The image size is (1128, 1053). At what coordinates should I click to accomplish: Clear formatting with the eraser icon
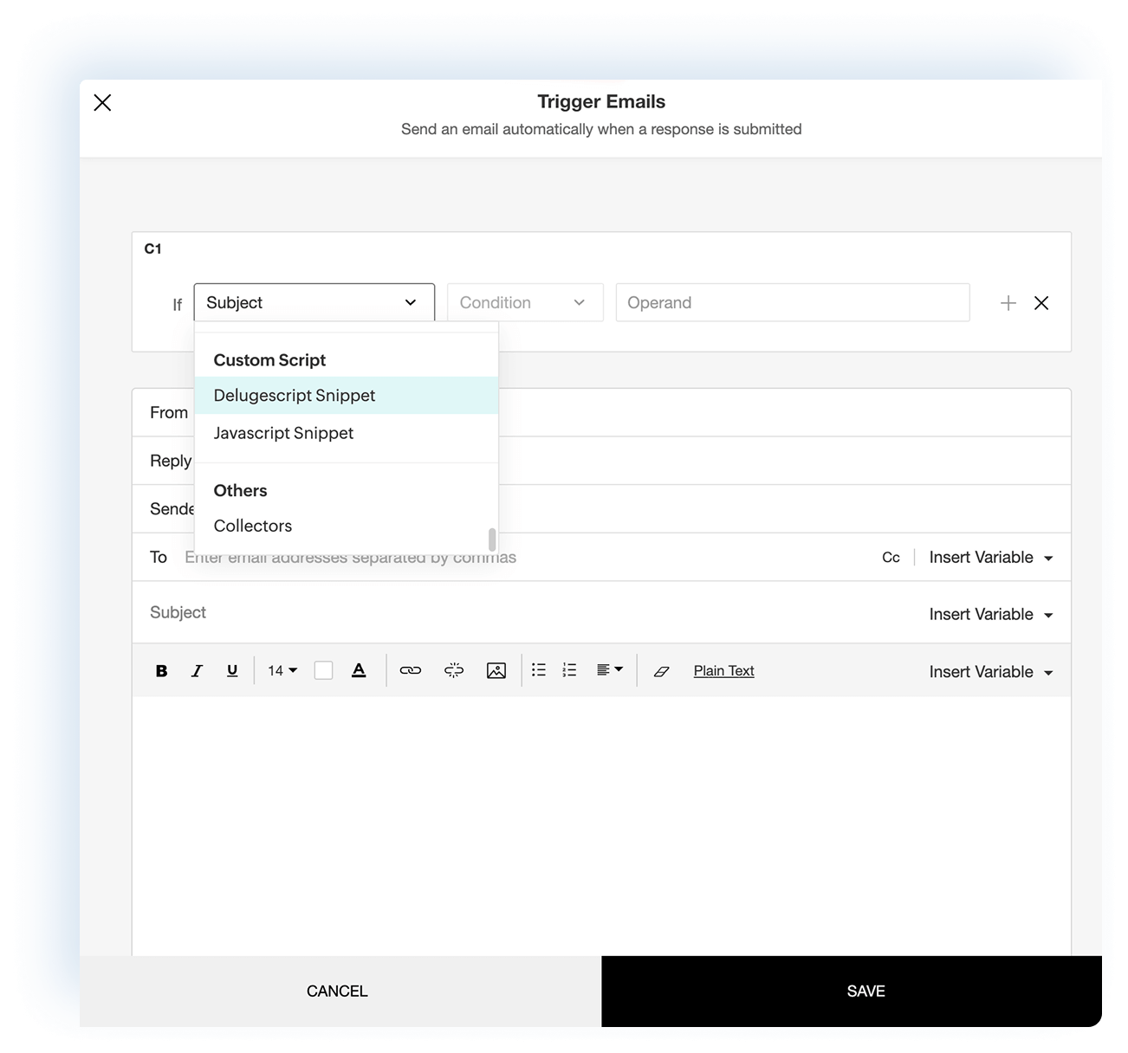tap(661, 670)
